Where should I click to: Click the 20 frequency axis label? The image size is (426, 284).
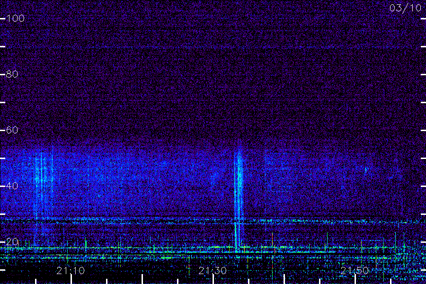[12, 241]
